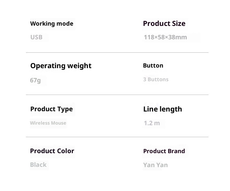Click the Line length heading
Image resolution: width=230 pixels, height=191 pixels.
[162, 109]
